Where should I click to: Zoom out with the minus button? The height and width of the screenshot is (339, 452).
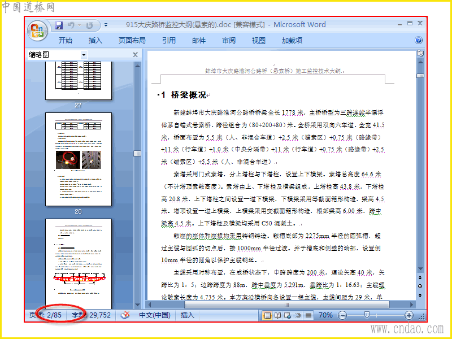tap(342, 315)
